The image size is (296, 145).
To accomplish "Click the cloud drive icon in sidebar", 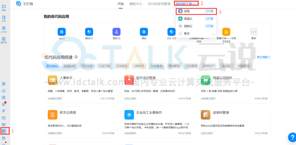I will coord(4,91).
